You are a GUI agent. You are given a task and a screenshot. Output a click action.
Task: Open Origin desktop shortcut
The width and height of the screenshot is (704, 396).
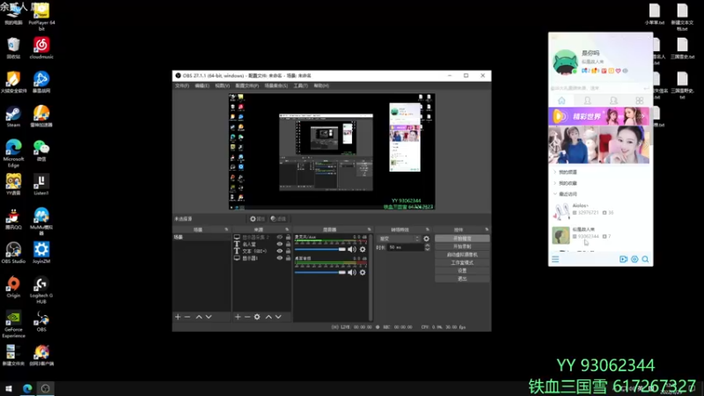(13, 288)
